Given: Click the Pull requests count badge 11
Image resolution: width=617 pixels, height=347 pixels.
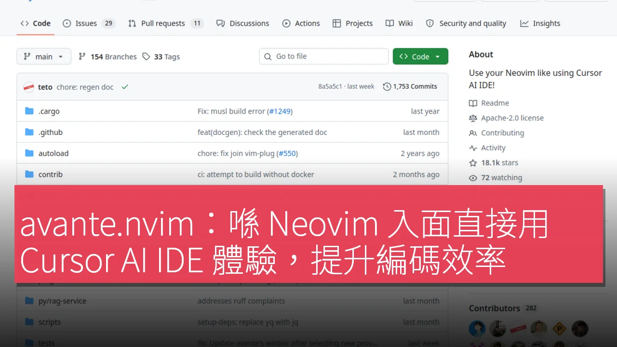Looking at the screenshot, I should 197,23.
